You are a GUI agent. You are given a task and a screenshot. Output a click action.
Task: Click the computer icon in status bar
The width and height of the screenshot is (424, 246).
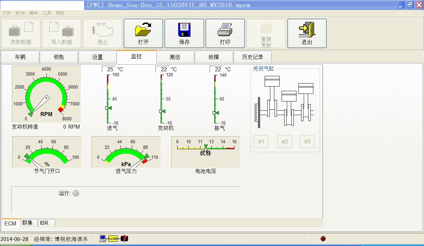(103, 238)
